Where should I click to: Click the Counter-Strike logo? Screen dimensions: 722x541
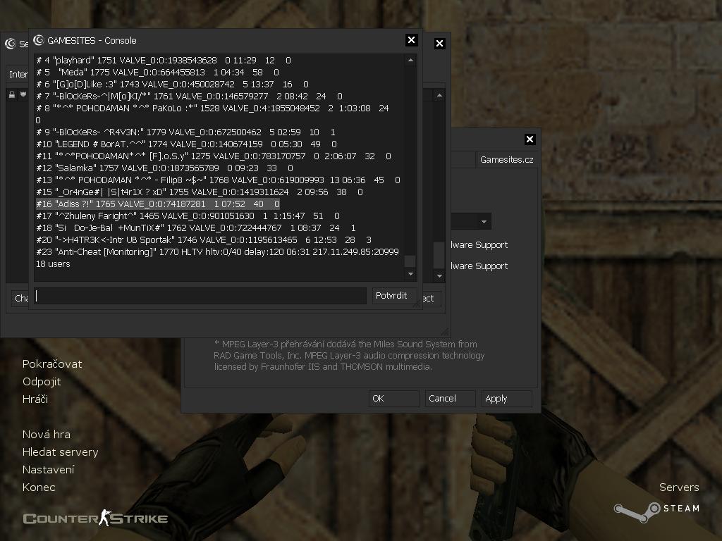click(x=95, y=519)
